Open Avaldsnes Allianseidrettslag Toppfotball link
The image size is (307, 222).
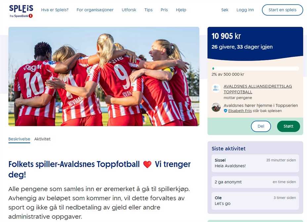pos(258,89)
